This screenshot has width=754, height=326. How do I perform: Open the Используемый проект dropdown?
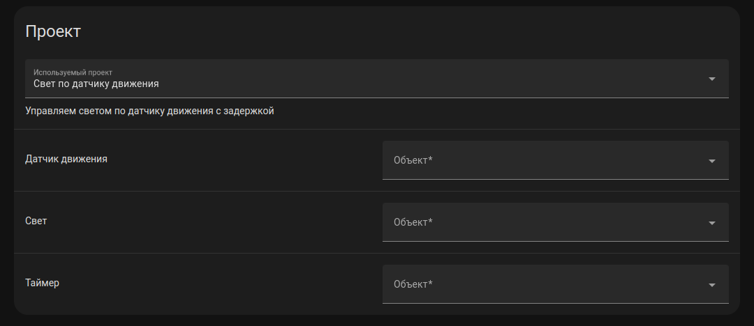pyautogui.click(x=377, y=79)
